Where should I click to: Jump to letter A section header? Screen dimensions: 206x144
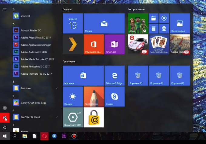[14, 24]
